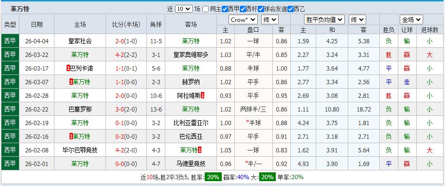Image resolution: width=445 pixels, height=186 pixels.
Task: Click handicap *半/一 in last row
Action: click(253, 164)
